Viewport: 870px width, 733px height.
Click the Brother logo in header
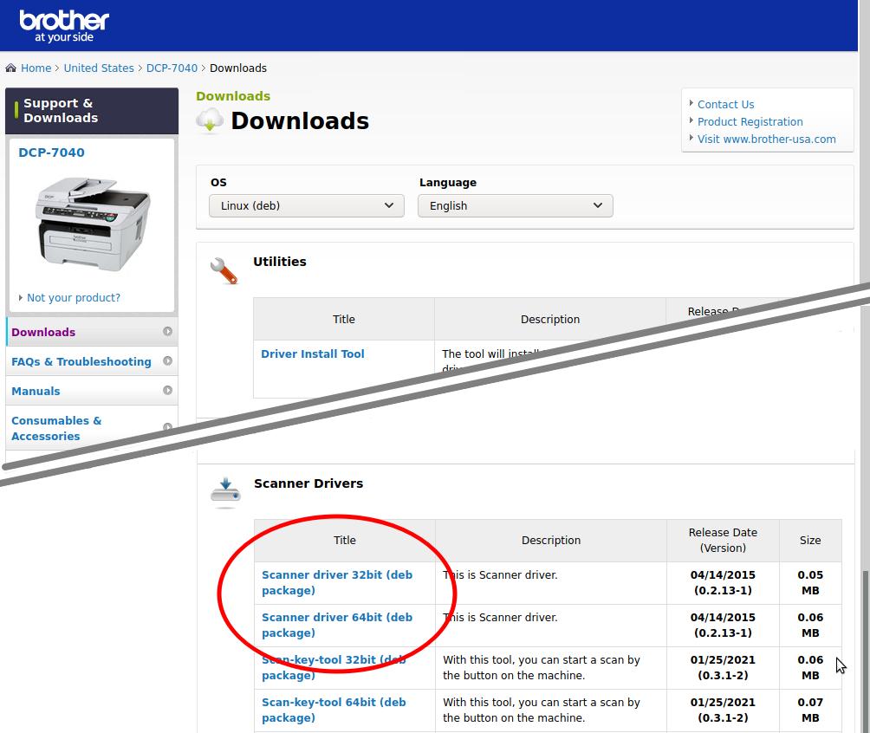tap(63, 25)
